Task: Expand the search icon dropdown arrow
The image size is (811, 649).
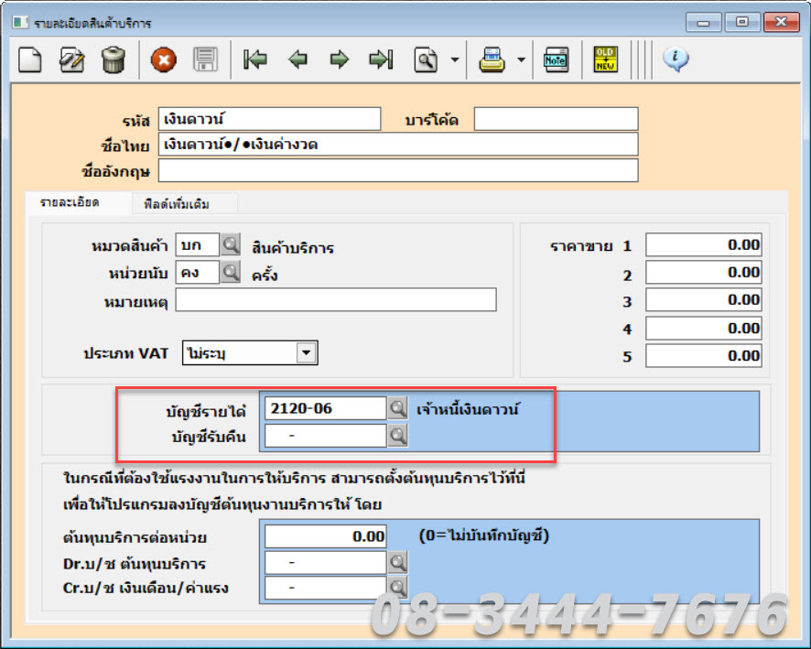Action: click(x=455, y=59)
